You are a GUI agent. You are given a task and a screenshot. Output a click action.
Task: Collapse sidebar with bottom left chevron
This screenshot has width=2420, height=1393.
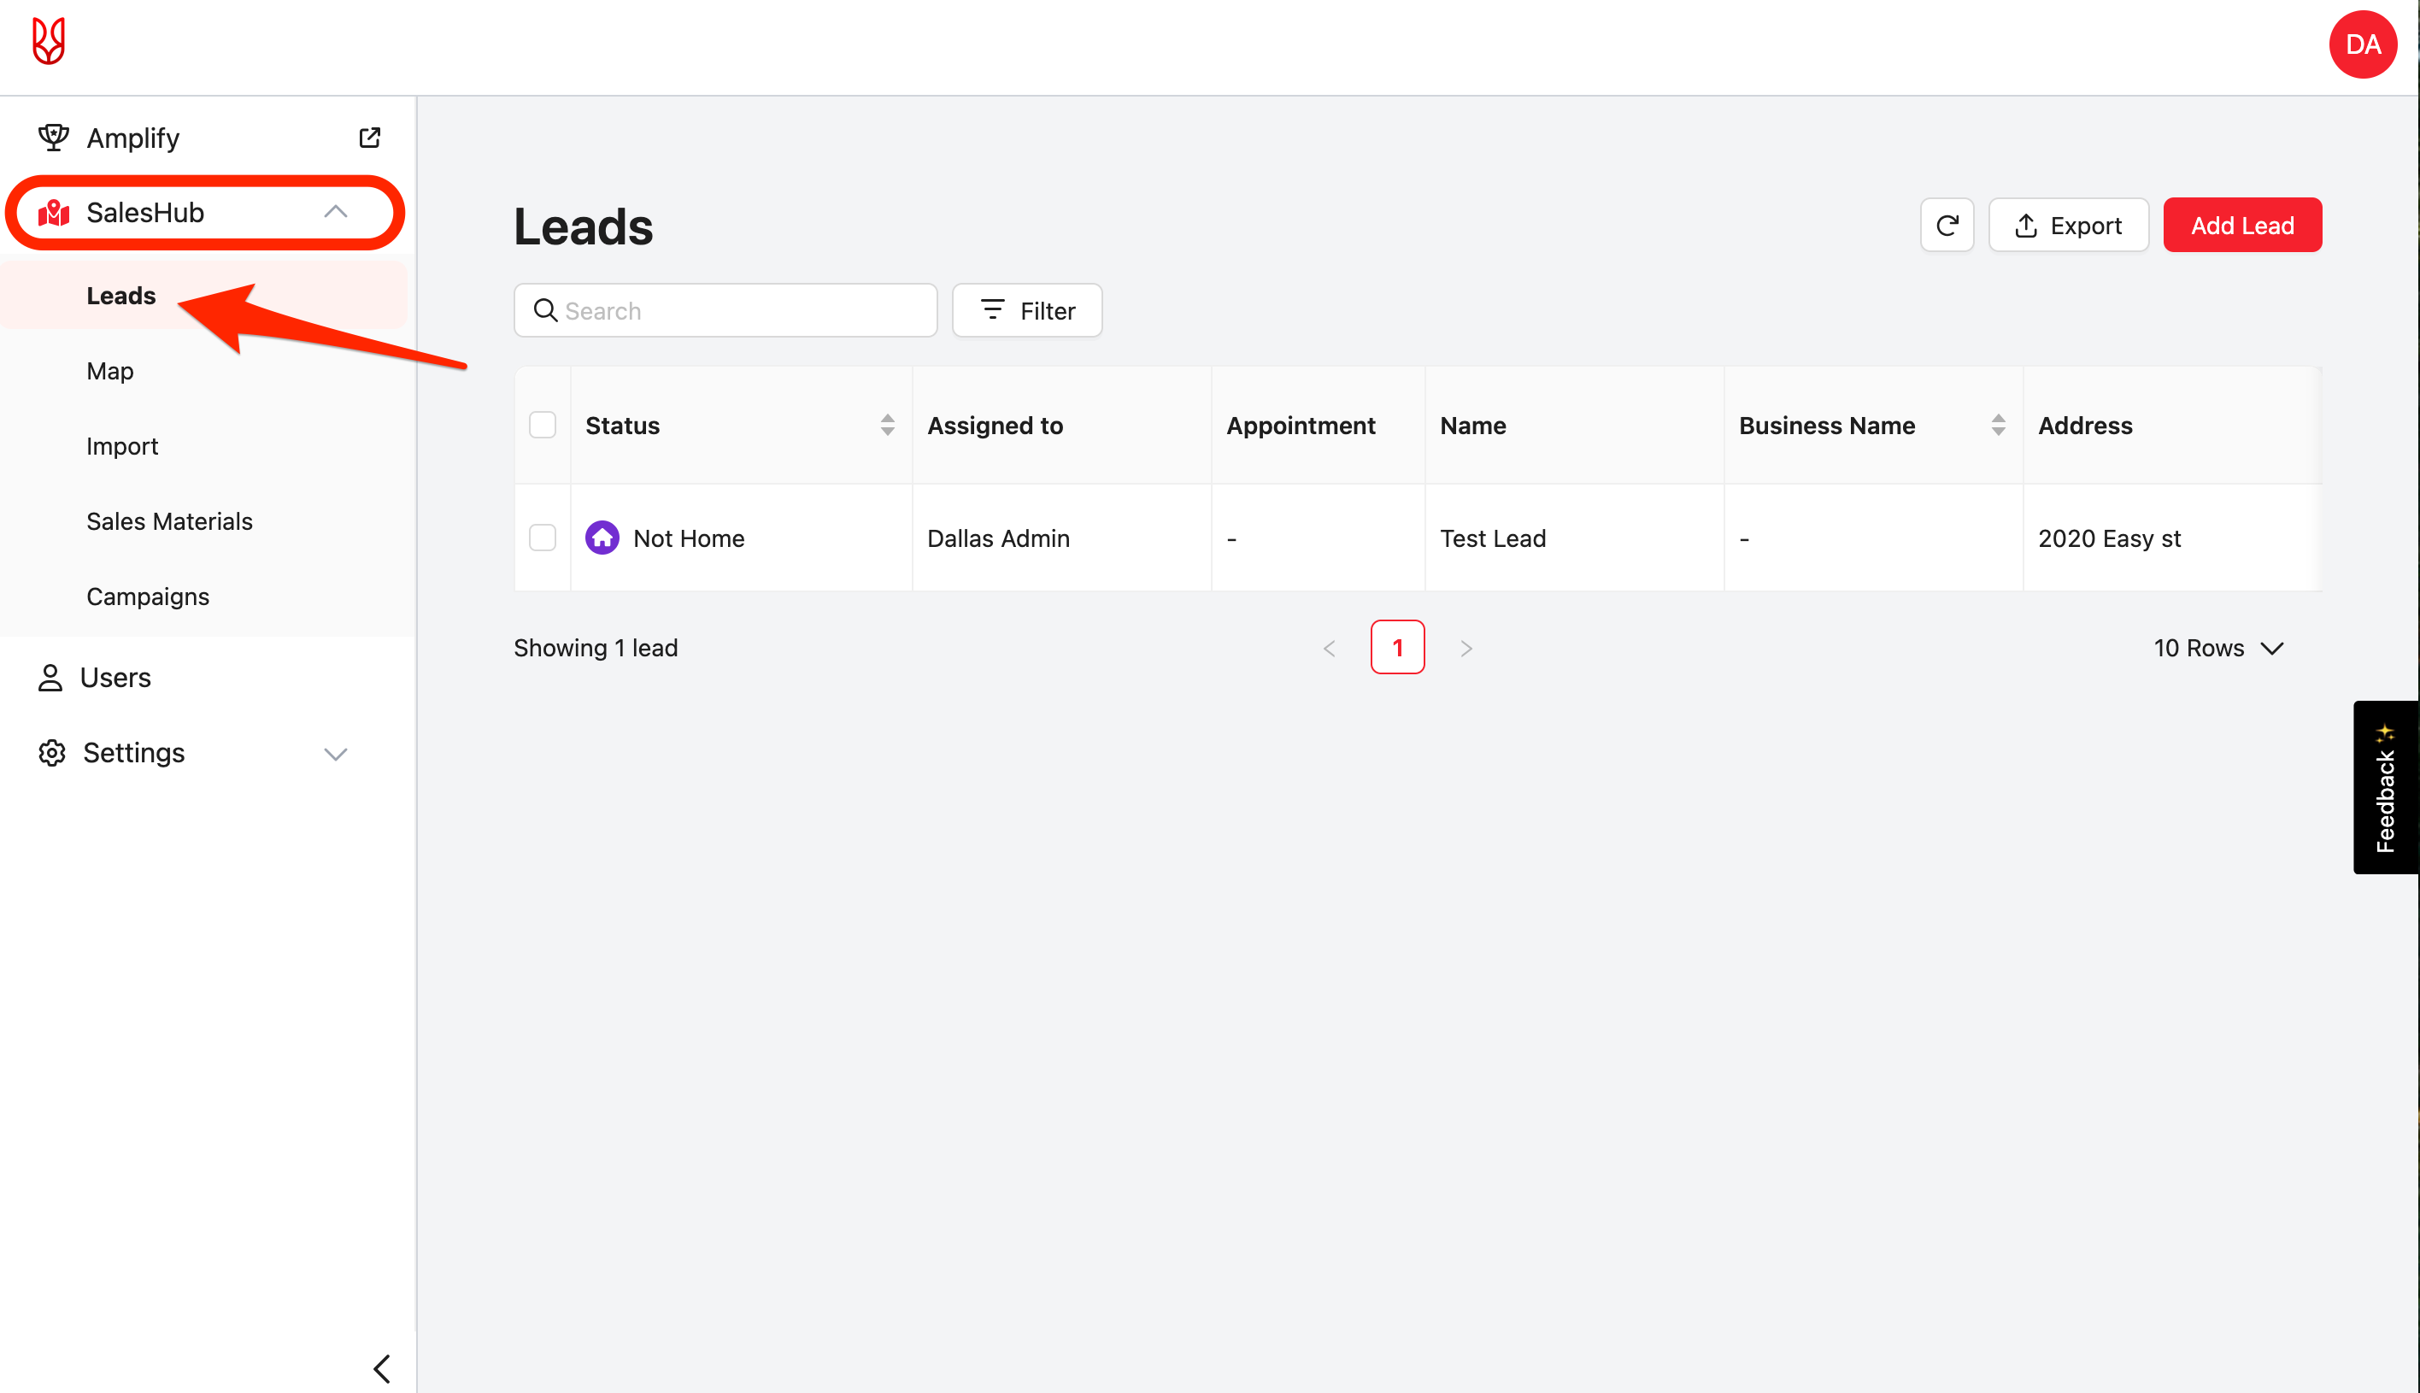click(x=382, y=1368)
